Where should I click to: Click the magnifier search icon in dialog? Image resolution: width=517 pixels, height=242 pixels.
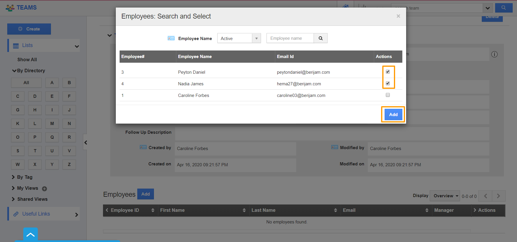pos(320,38)
